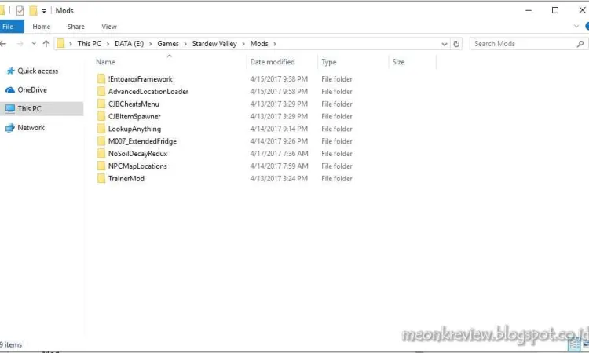The image size is (589, 353).
Task: Select the CJBItemSpawner folder name
Action: click(134, 116)
